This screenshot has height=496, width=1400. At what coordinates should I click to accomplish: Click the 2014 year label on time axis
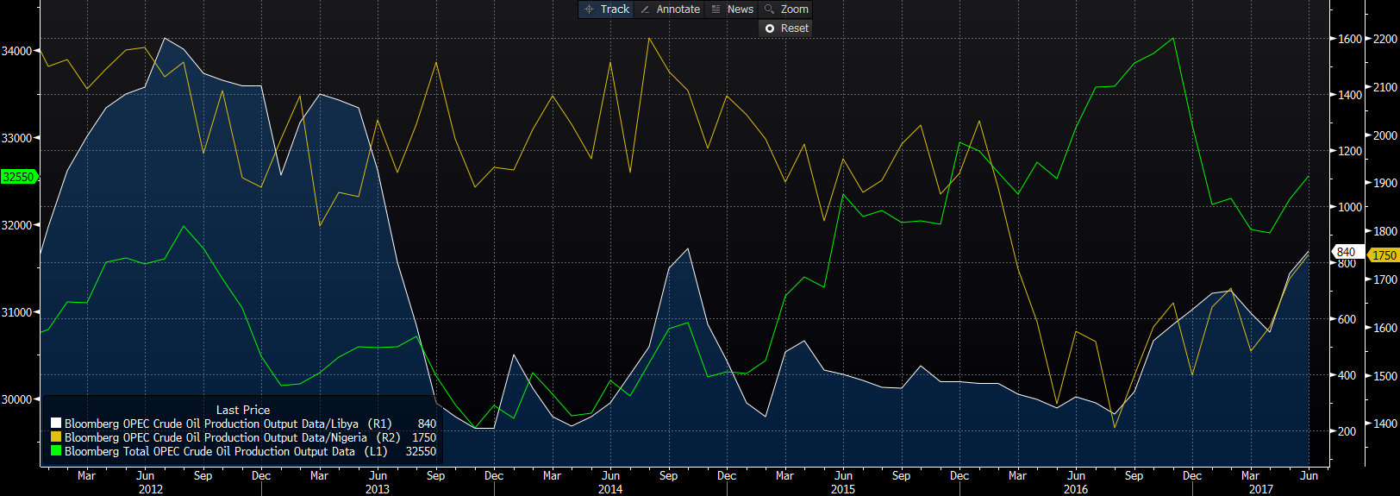[x=610, y=489]
